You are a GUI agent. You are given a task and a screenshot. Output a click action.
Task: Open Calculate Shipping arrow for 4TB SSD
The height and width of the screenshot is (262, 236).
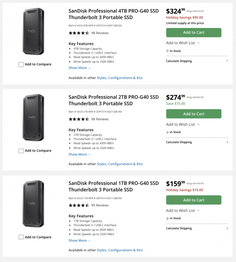point(227,61)
